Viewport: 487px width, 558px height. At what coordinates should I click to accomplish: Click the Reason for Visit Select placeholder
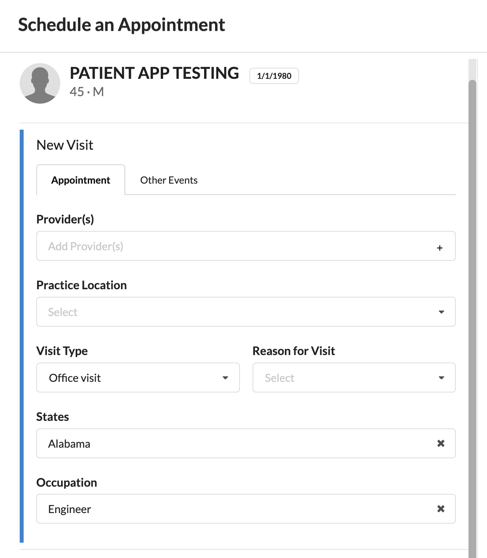[279, 378]
